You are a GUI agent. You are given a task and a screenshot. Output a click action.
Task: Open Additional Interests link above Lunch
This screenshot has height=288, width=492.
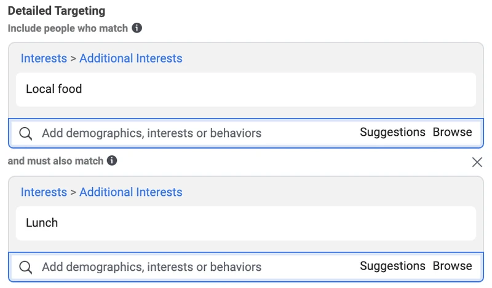pos(131,192)
